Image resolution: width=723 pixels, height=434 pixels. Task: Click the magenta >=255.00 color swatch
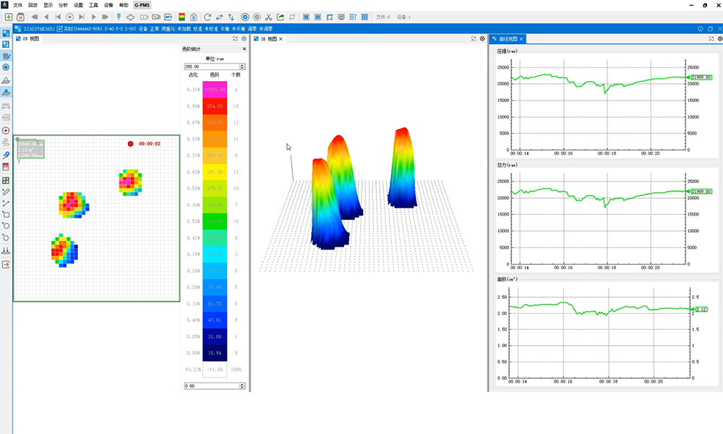point(215,90)
